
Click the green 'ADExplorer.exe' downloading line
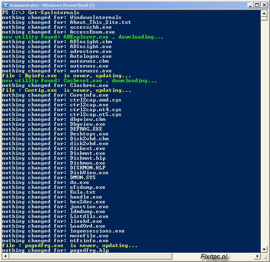(83, 37)
